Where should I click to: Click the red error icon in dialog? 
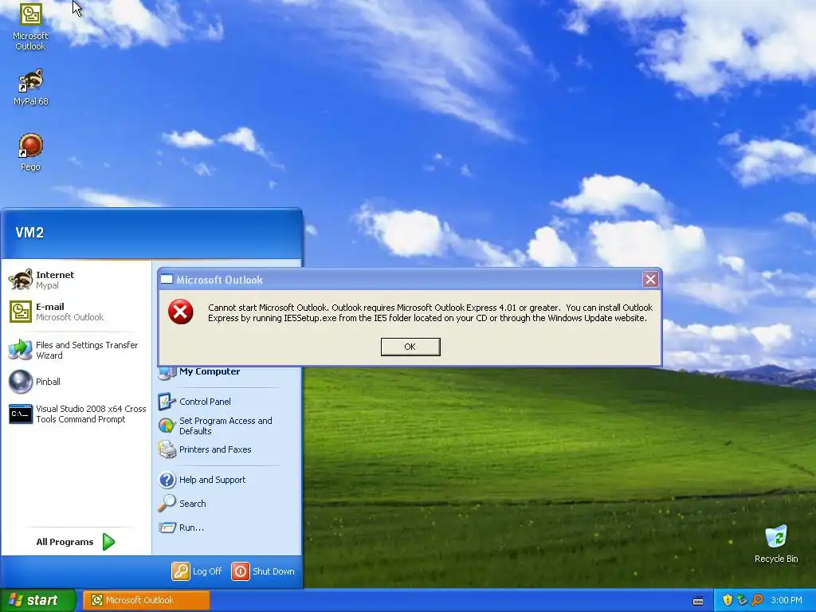[181, 312]
